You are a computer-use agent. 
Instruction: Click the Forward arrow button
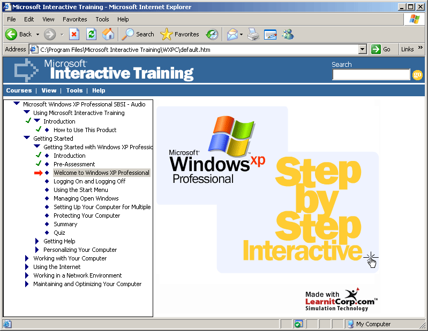coord(50,34)
